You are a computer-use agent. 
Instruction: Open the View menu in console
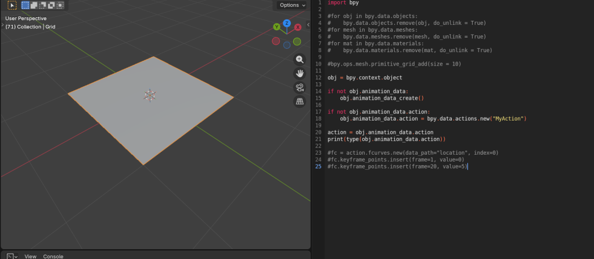tap(30, 256)
